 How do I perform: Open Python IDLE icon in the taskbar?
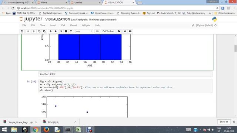point(57,130)
